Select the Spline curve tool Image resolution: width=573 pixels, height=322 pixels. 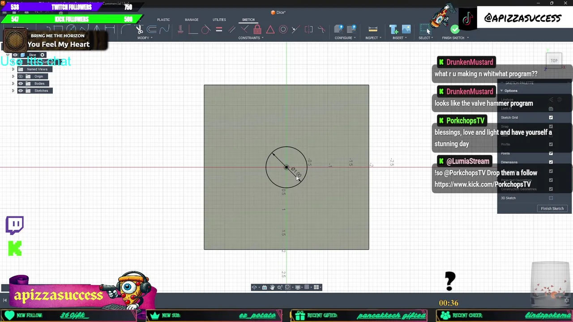coord(164,30)
